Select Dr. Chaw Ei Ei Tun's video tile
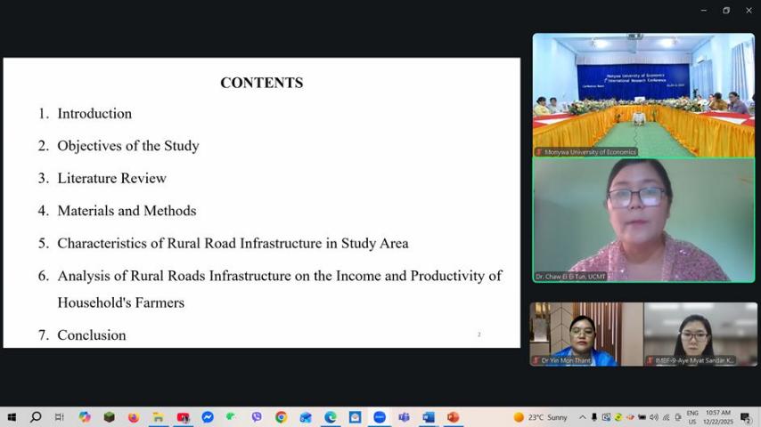The image size is (761, 427). [643, 221]
